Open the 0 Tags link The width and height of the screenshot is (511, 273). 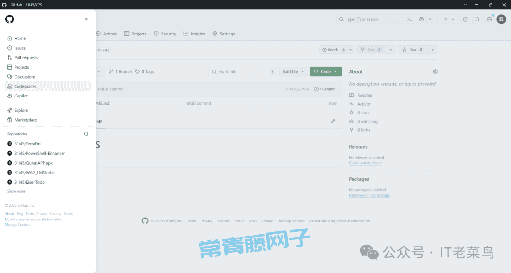pyautogui.click(x=144, y=71)
